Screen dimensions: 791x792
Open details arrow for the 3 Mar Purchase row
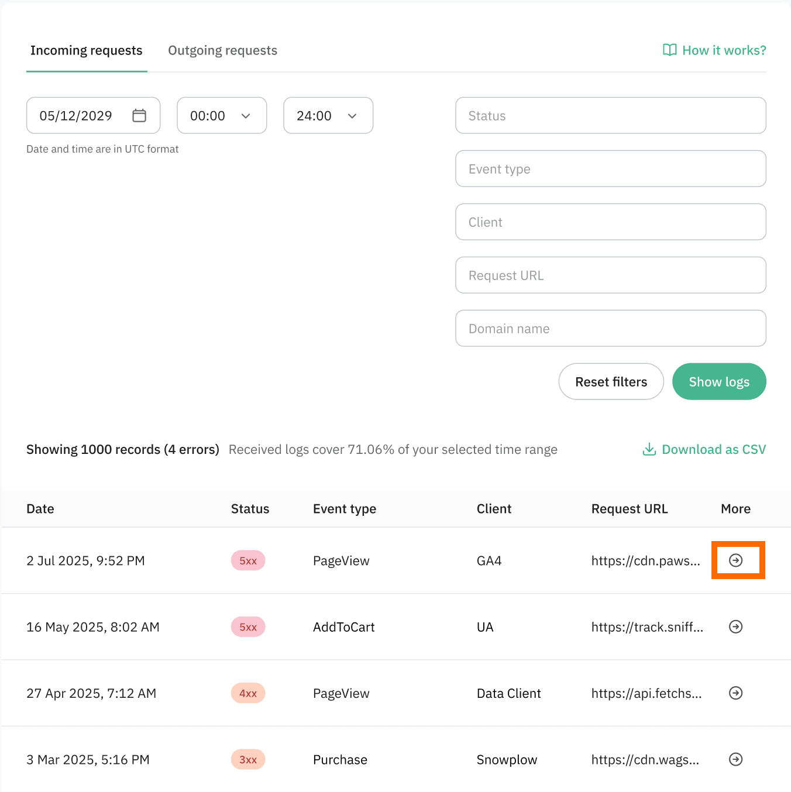[736, 759]
